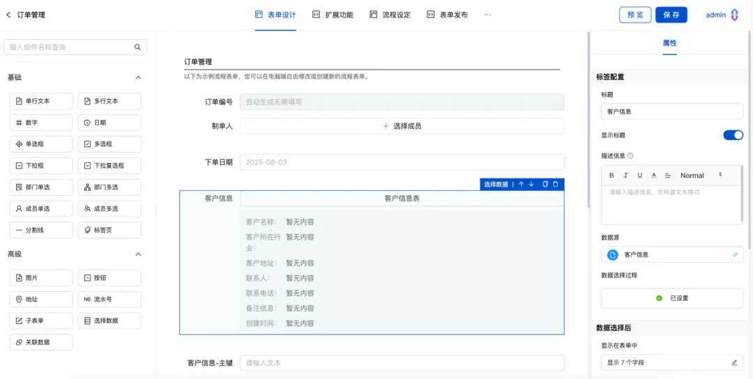Focus the component name search field
This screenshot has width=753, height=379.
[x=75, y=47]
